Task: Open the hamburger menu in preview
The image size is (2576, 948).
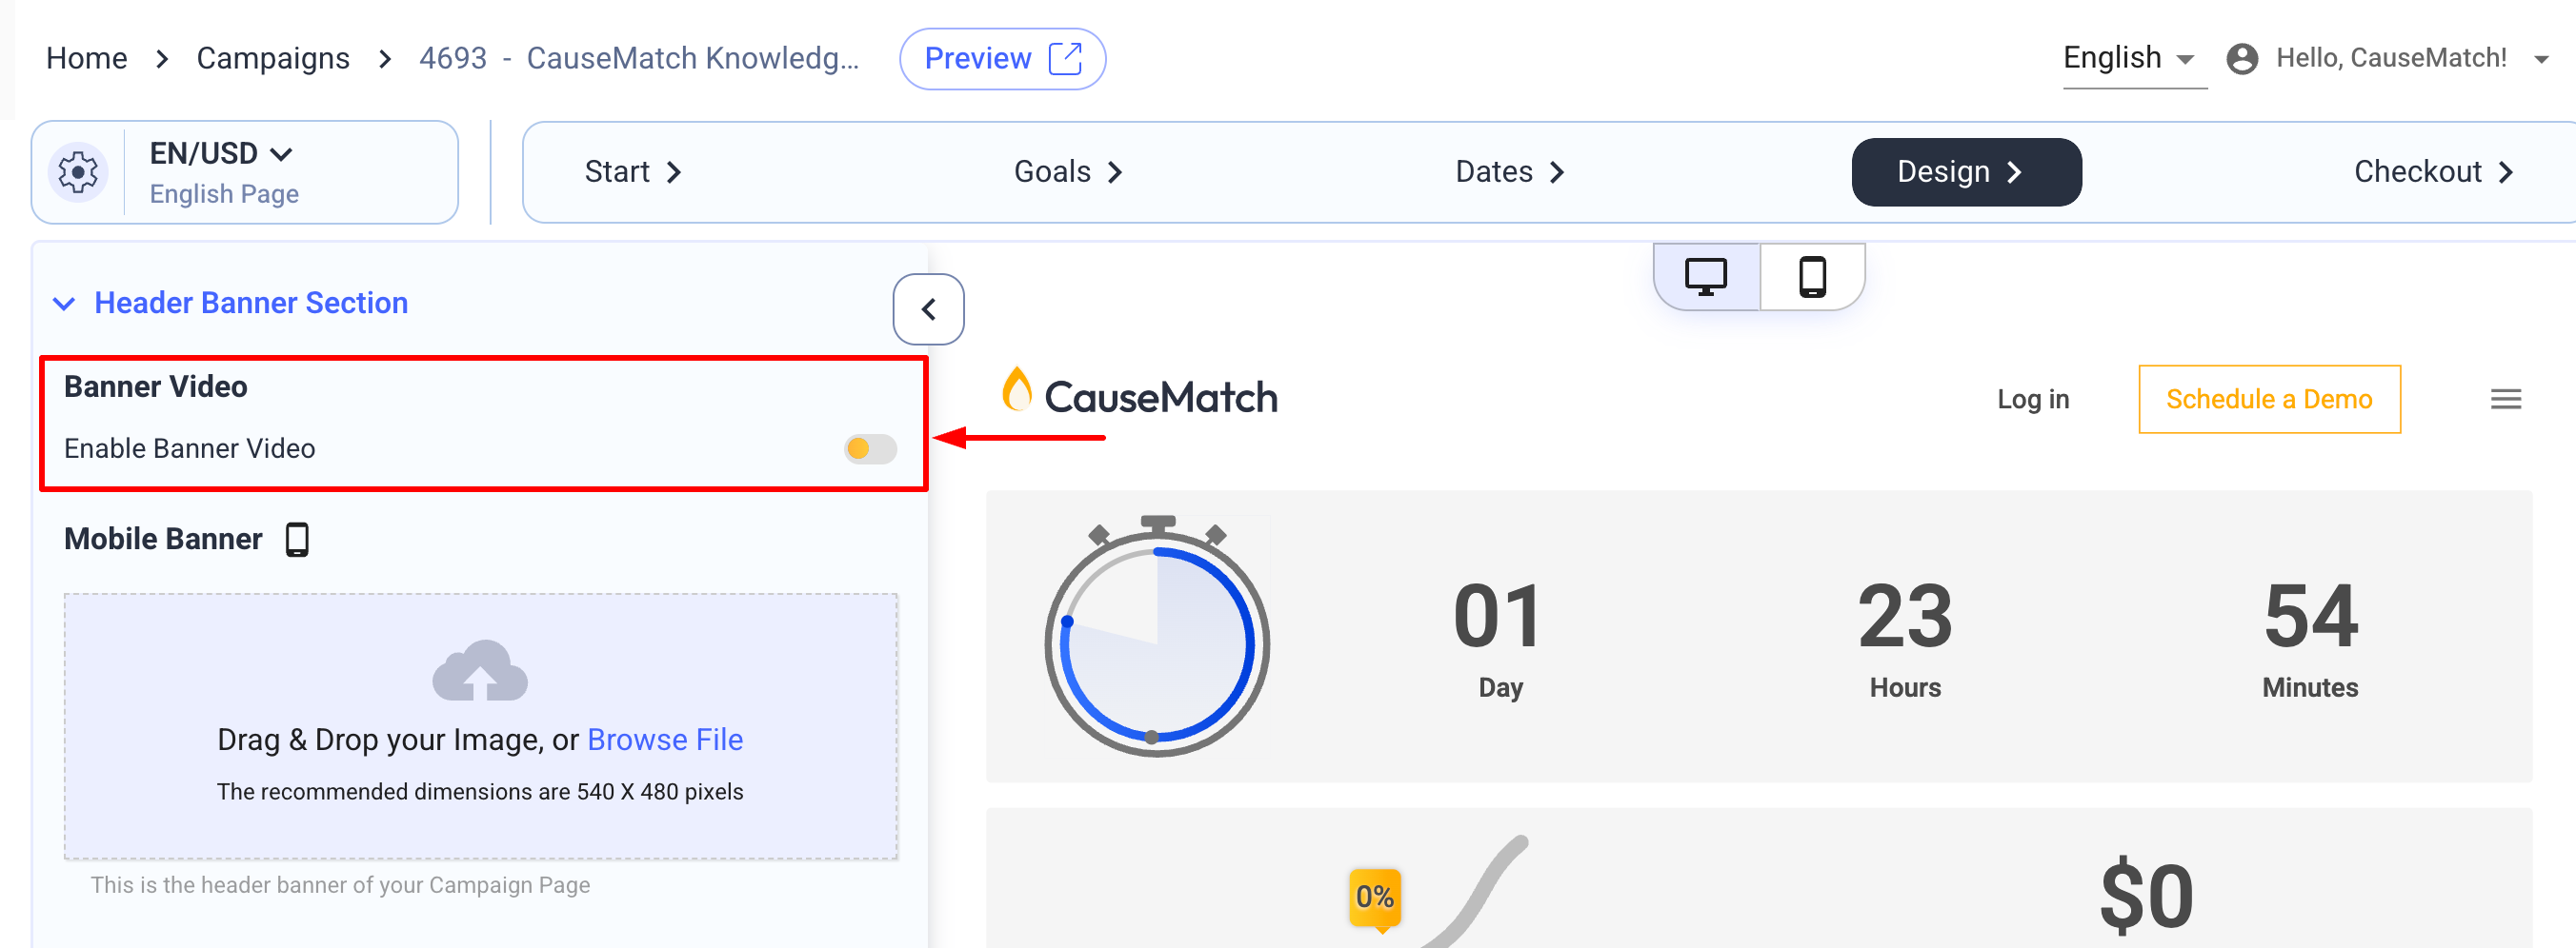Action: tap(2504, 400)
